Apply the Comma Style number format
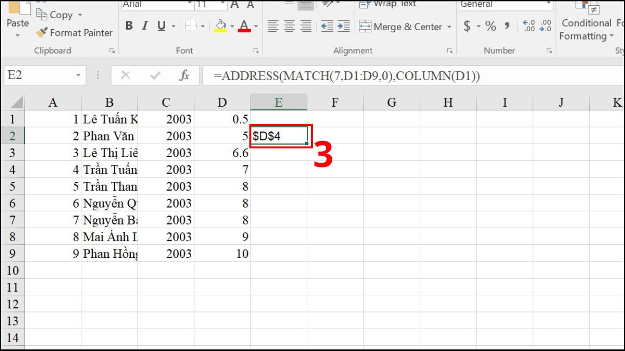625x351 pixels. point(507,26)
